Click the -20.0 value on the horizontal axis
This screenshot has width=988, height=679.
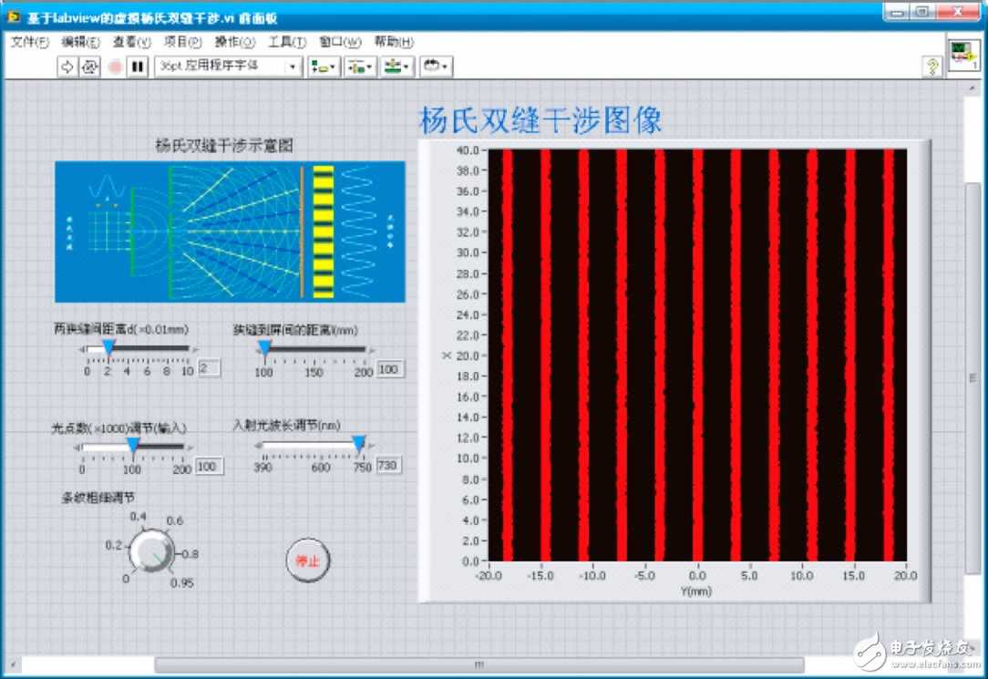click(x=489, y=576)
